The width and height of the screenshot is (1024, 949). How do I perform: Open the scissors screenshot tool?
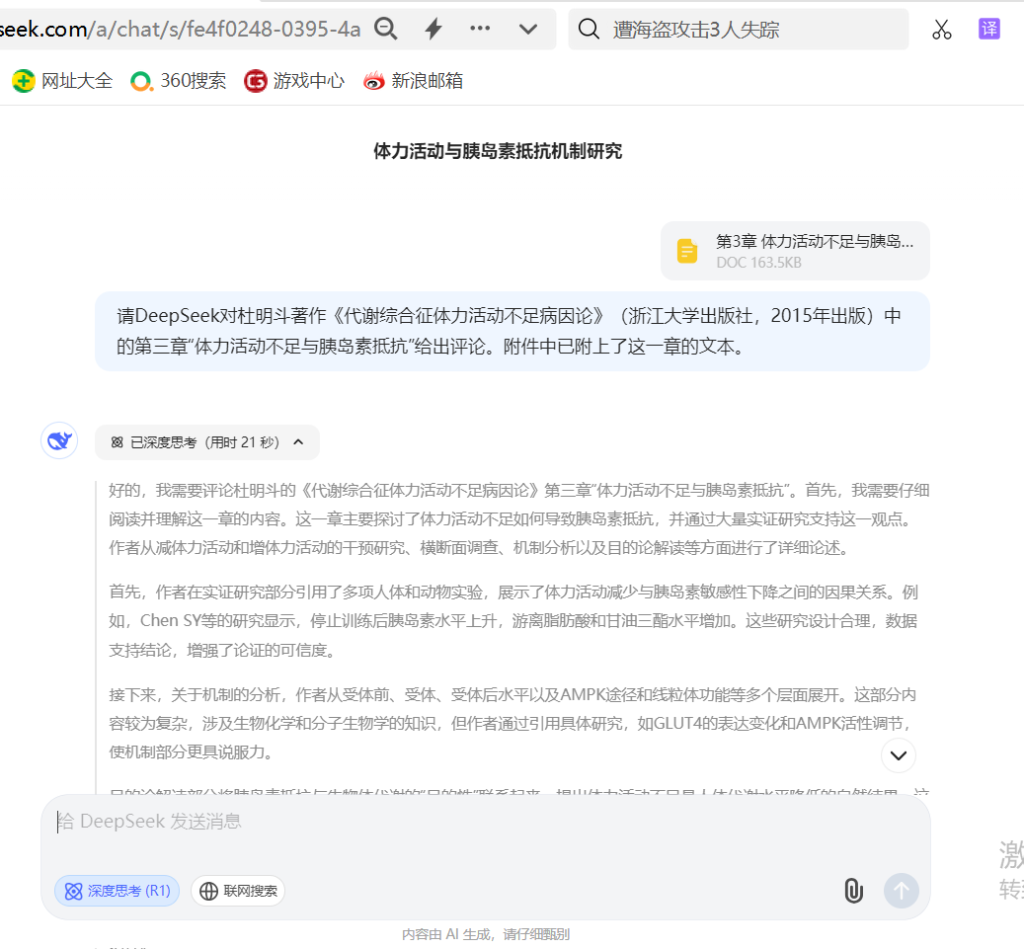pos(941,30)
